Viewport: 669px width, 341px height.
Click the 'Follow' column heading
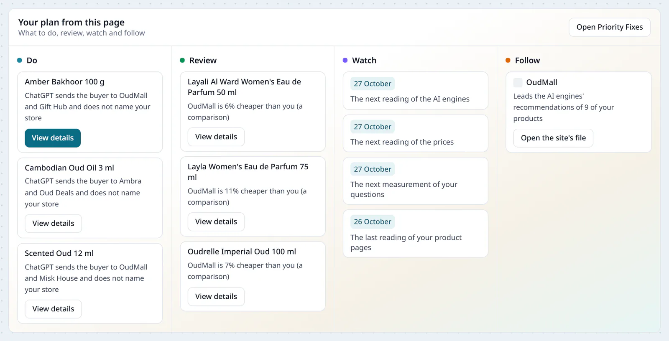[527, 60]
